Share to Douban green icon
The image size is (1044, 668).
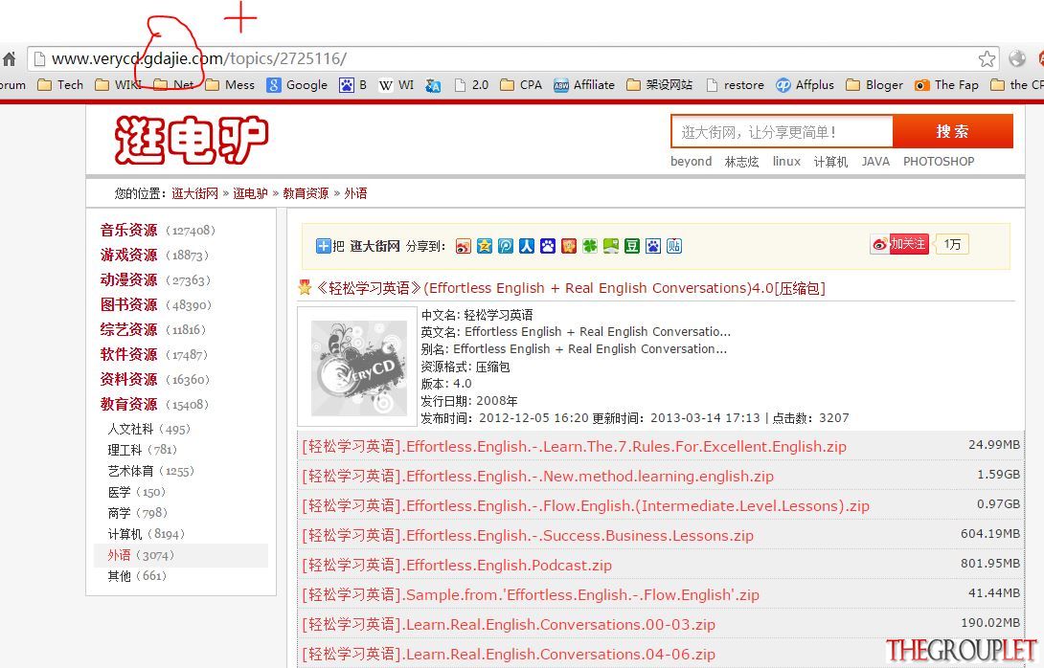coord(632,246)
